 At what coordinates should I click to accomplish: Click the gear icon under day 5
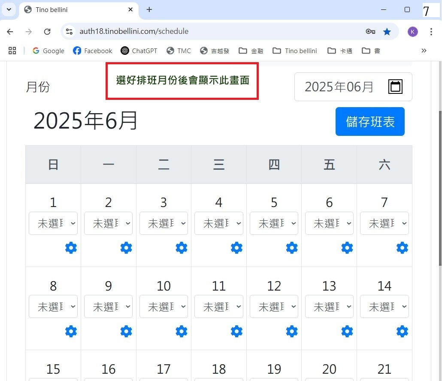pos(292,248)
